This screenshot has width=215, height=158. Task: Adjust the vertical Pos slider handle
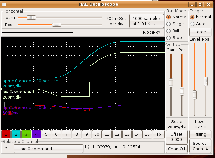pos(182,91)
